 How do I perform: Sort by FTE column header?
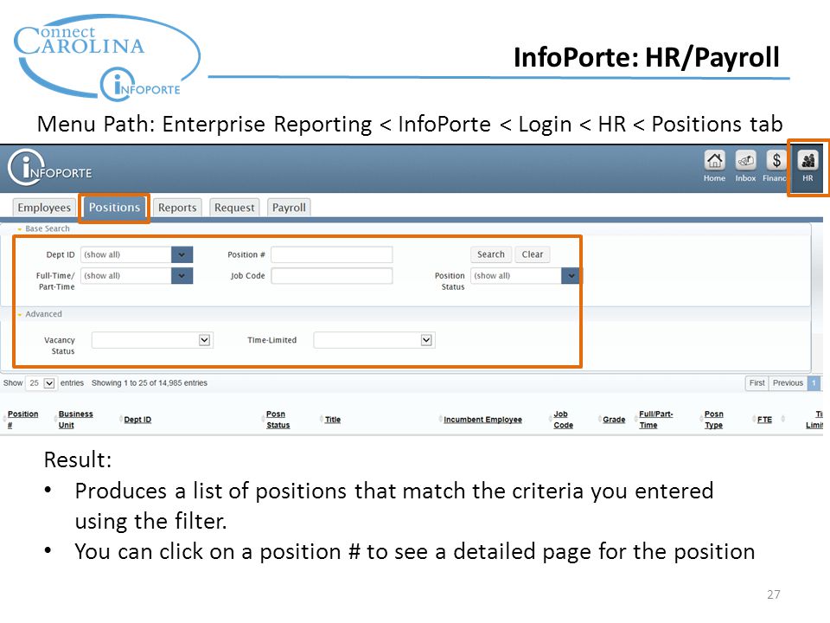click(764, 420)
